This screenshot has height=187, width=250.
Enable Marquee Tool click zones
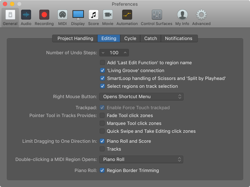coord(102,123)
